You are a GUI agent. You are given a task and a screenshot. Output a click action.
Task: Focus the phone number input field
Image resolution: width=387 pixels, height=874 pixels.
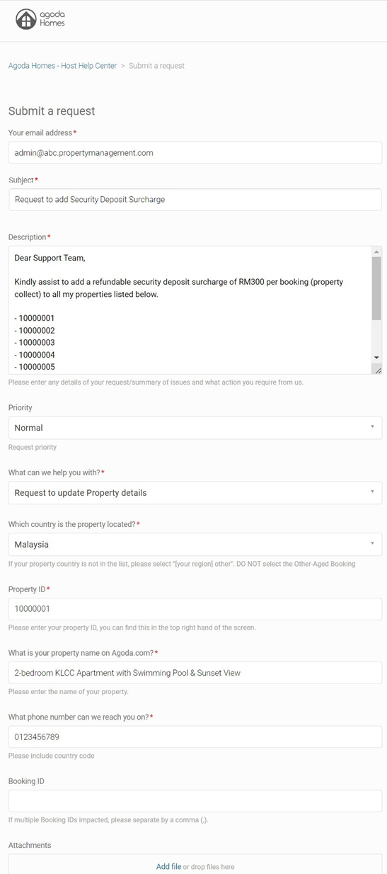195,737
